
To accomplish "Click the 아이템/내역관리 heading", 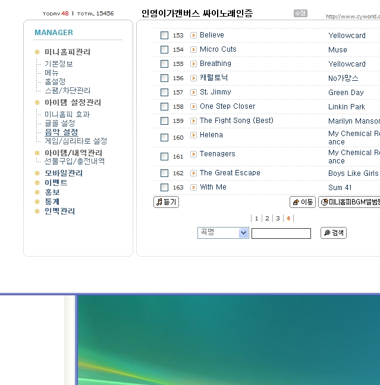I will 73,153.
